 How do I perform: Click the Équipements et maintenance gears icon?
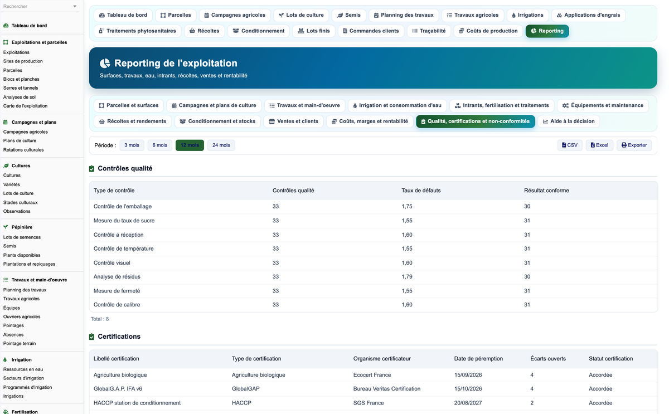pyautogui.click(x=565, y=105)
